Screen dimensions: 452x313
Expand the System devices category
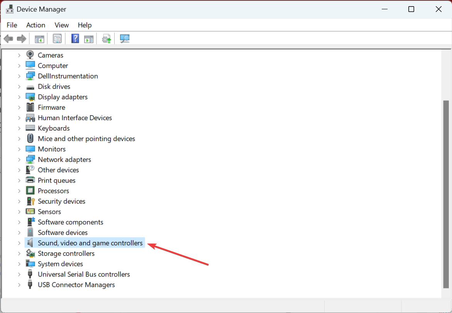[x=19, y=264]
